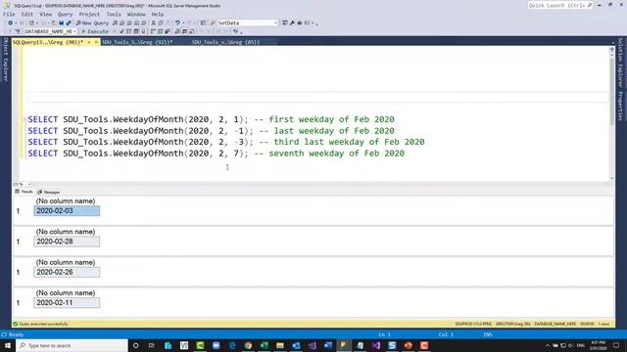Click the Save icon in the toolbar
This screenshot has height=352, width=627.
[x=61, y=22]
